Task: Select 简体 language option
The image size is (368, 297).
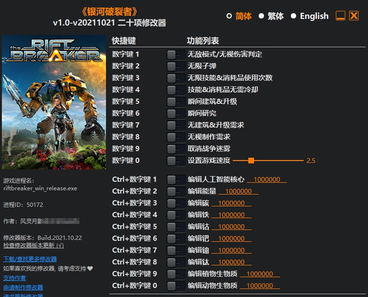Action: (x=239, y=16)
